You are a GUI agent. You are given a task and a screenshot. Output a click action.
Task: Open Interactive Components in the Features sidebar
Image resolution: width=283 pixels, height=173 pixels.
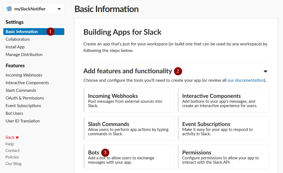[x=27, y=83]
